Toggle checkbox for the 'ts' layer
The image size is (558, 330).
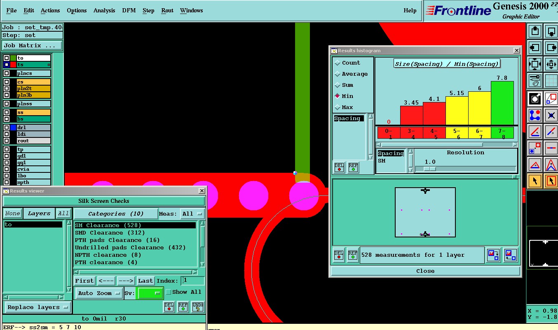(x=7, y=65)
